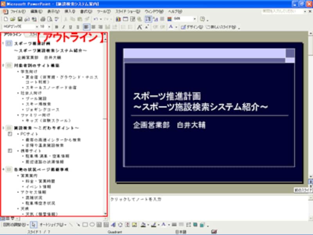This screenshot has width=313, height=235.
Task: Open the zoom percentage dropdown
Action: [195, 19]
